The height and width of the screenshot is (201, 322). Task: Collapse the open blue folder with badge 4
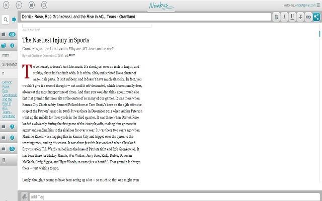point(9,46)
